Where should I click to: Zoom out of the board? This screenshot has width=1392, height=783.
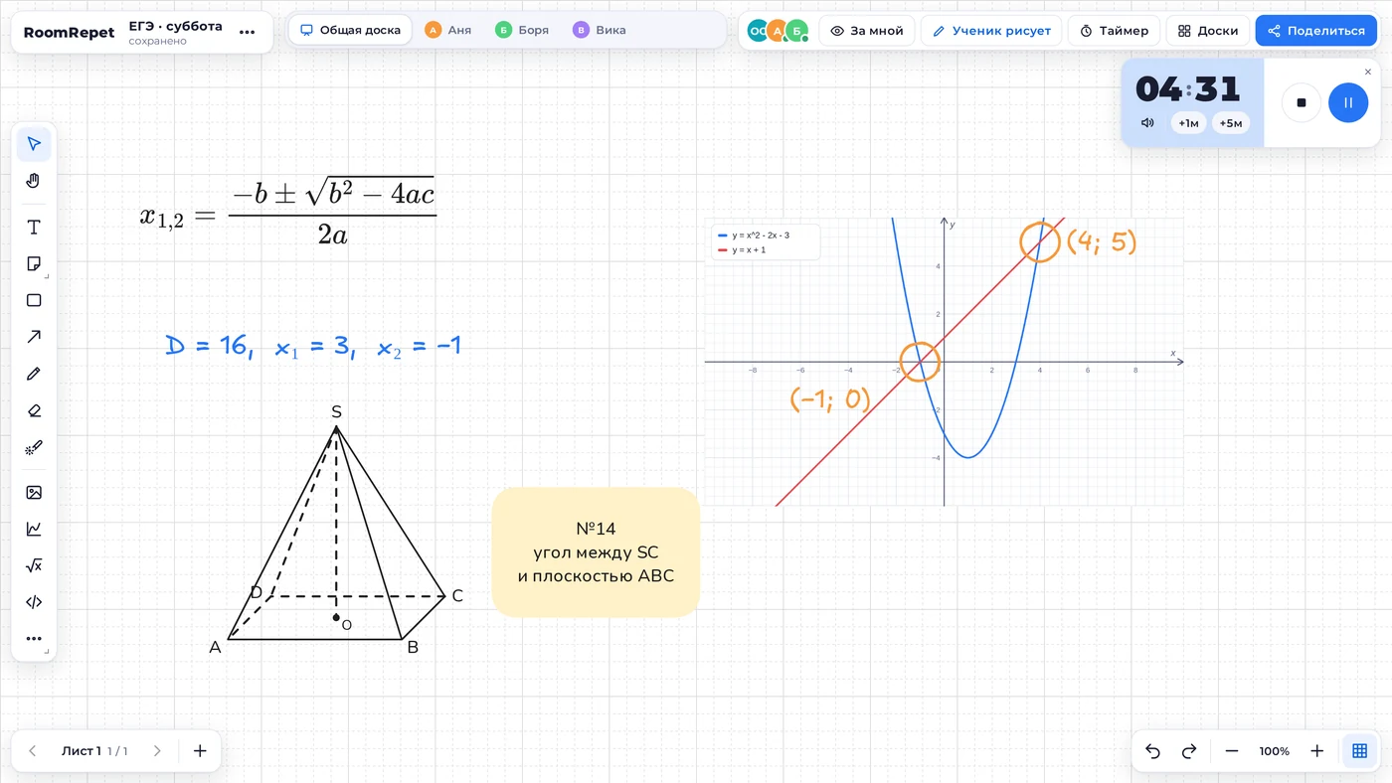click(x=1232, y=751)
